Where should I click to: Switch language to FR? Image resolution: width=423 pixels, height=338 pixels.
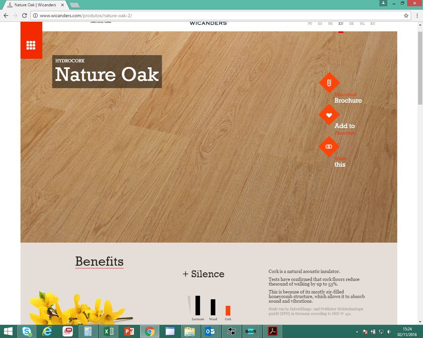click(x=330, y=24)
